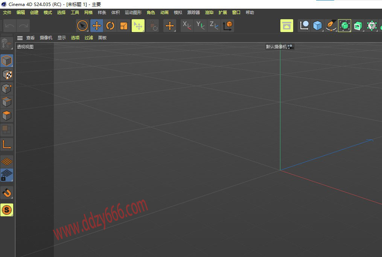The height and width of the screenshot is (257, 382).
Task: Open the 体积 menu
Action: tap(116, 12)
